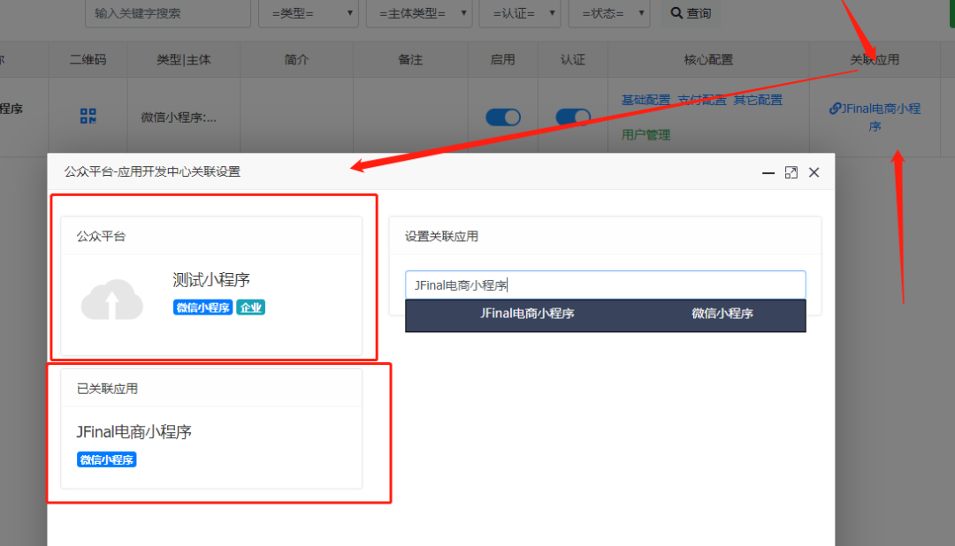Select JFinal电商小程序 from the suggestion list
The width and height of the screenshot is (955, 546).
(x=528, y=314)
